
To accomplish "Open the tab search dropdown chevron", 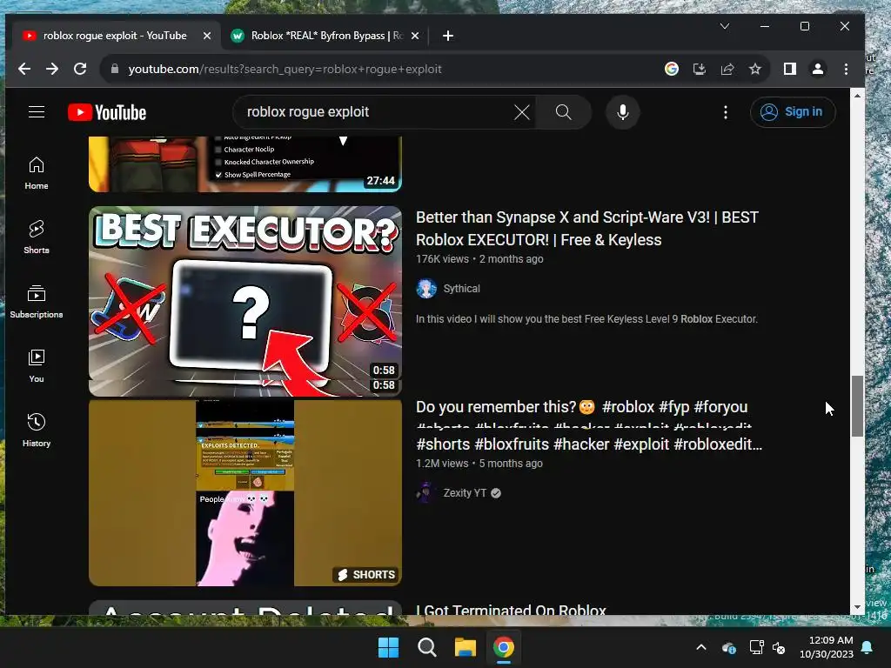I will (725, 26).
